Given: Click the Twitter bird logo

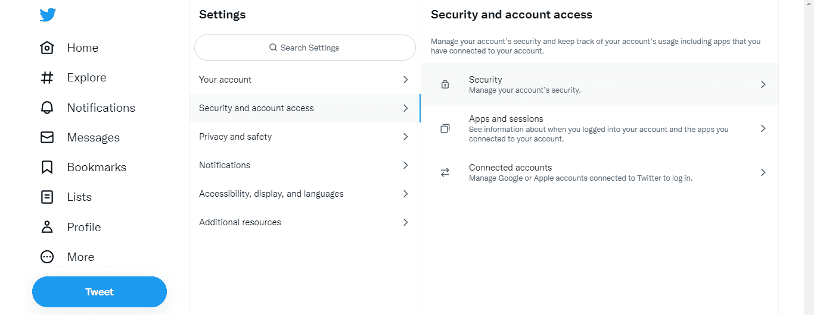Looking at the screenshot, I should coord(48,14).
